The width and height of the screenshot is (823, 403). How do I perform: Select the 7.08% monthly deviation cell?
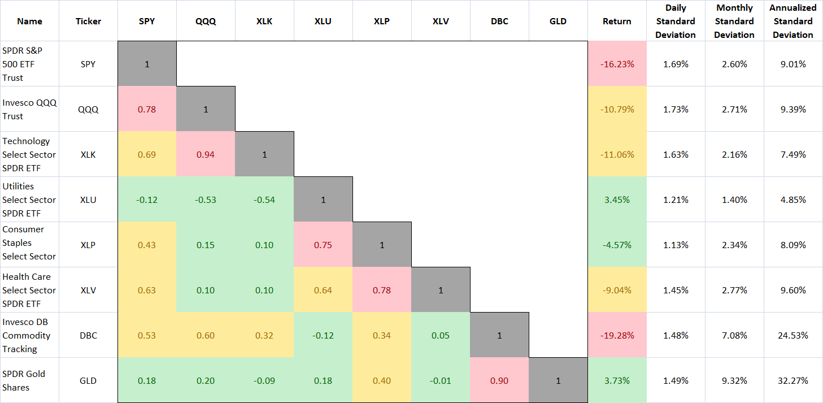tap(734, 335)
